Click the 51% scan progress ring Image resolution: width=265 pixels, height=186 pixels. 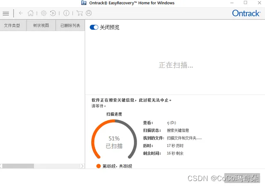tap(114, 139)
